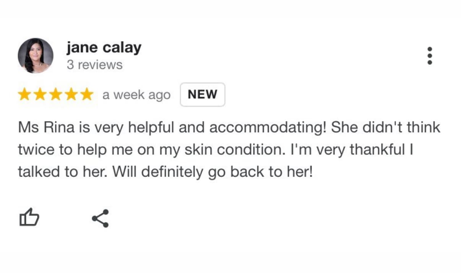
Task: Select the third rating star
Action: 56,94
